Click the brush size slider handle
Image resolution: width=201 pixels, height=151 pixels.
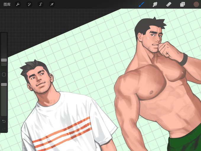point(4,60)
